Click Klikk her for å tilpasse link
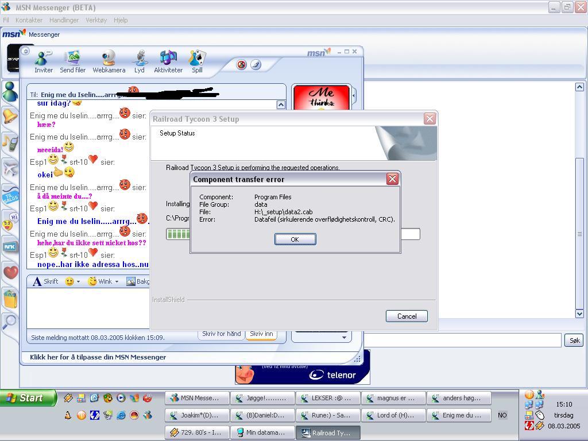 click(x=98, y=357)
